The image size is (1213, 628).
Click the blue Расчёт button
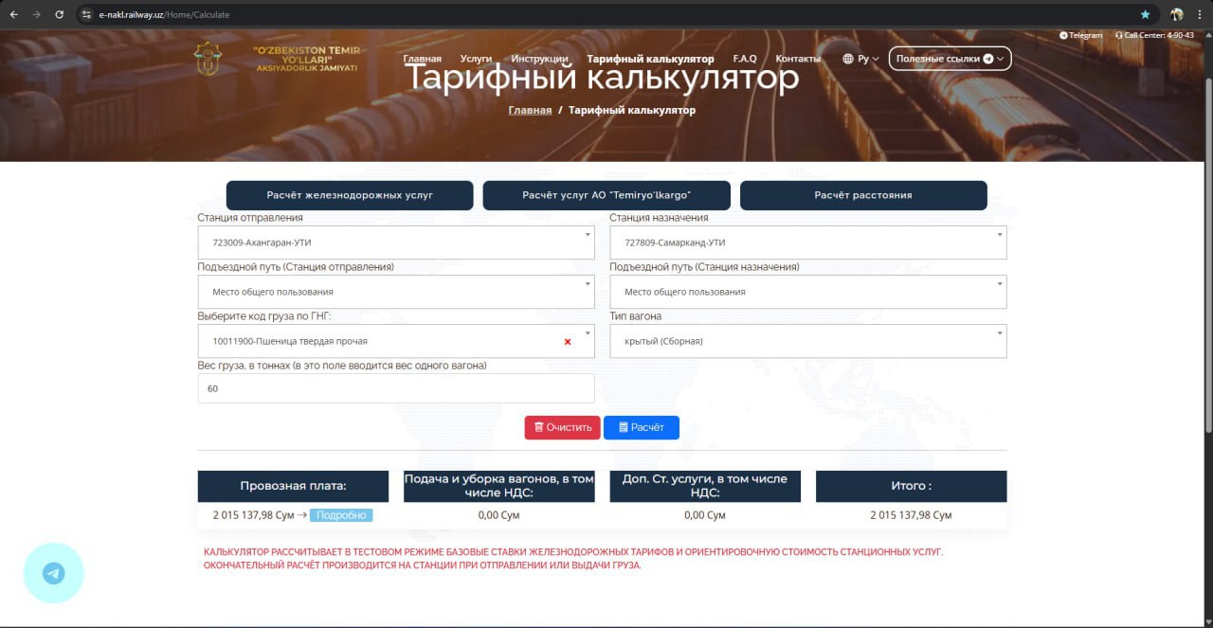(642, 427)
